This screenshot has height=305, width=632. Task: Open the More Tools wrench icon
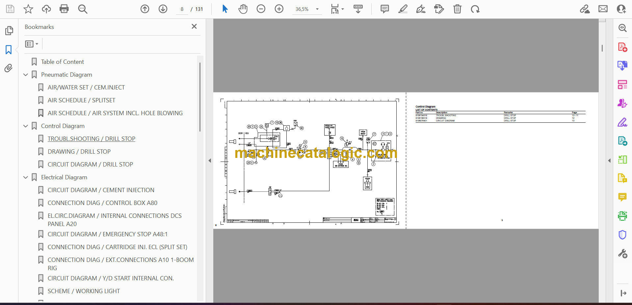coord(622,254)
